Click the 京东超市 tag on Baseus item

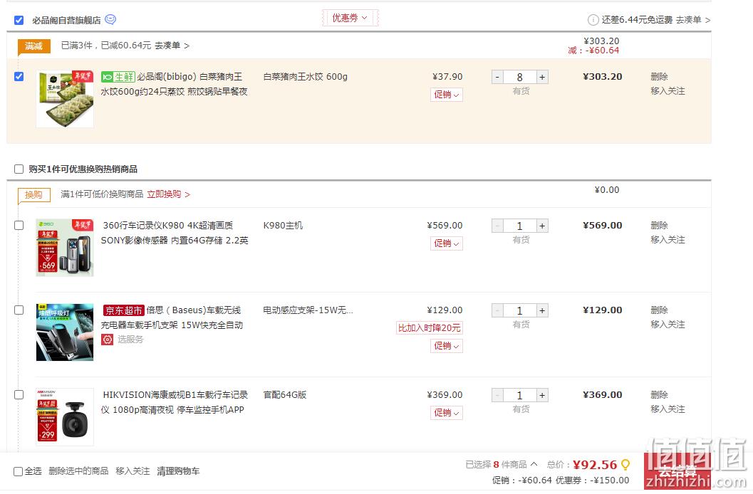(124, 311)
